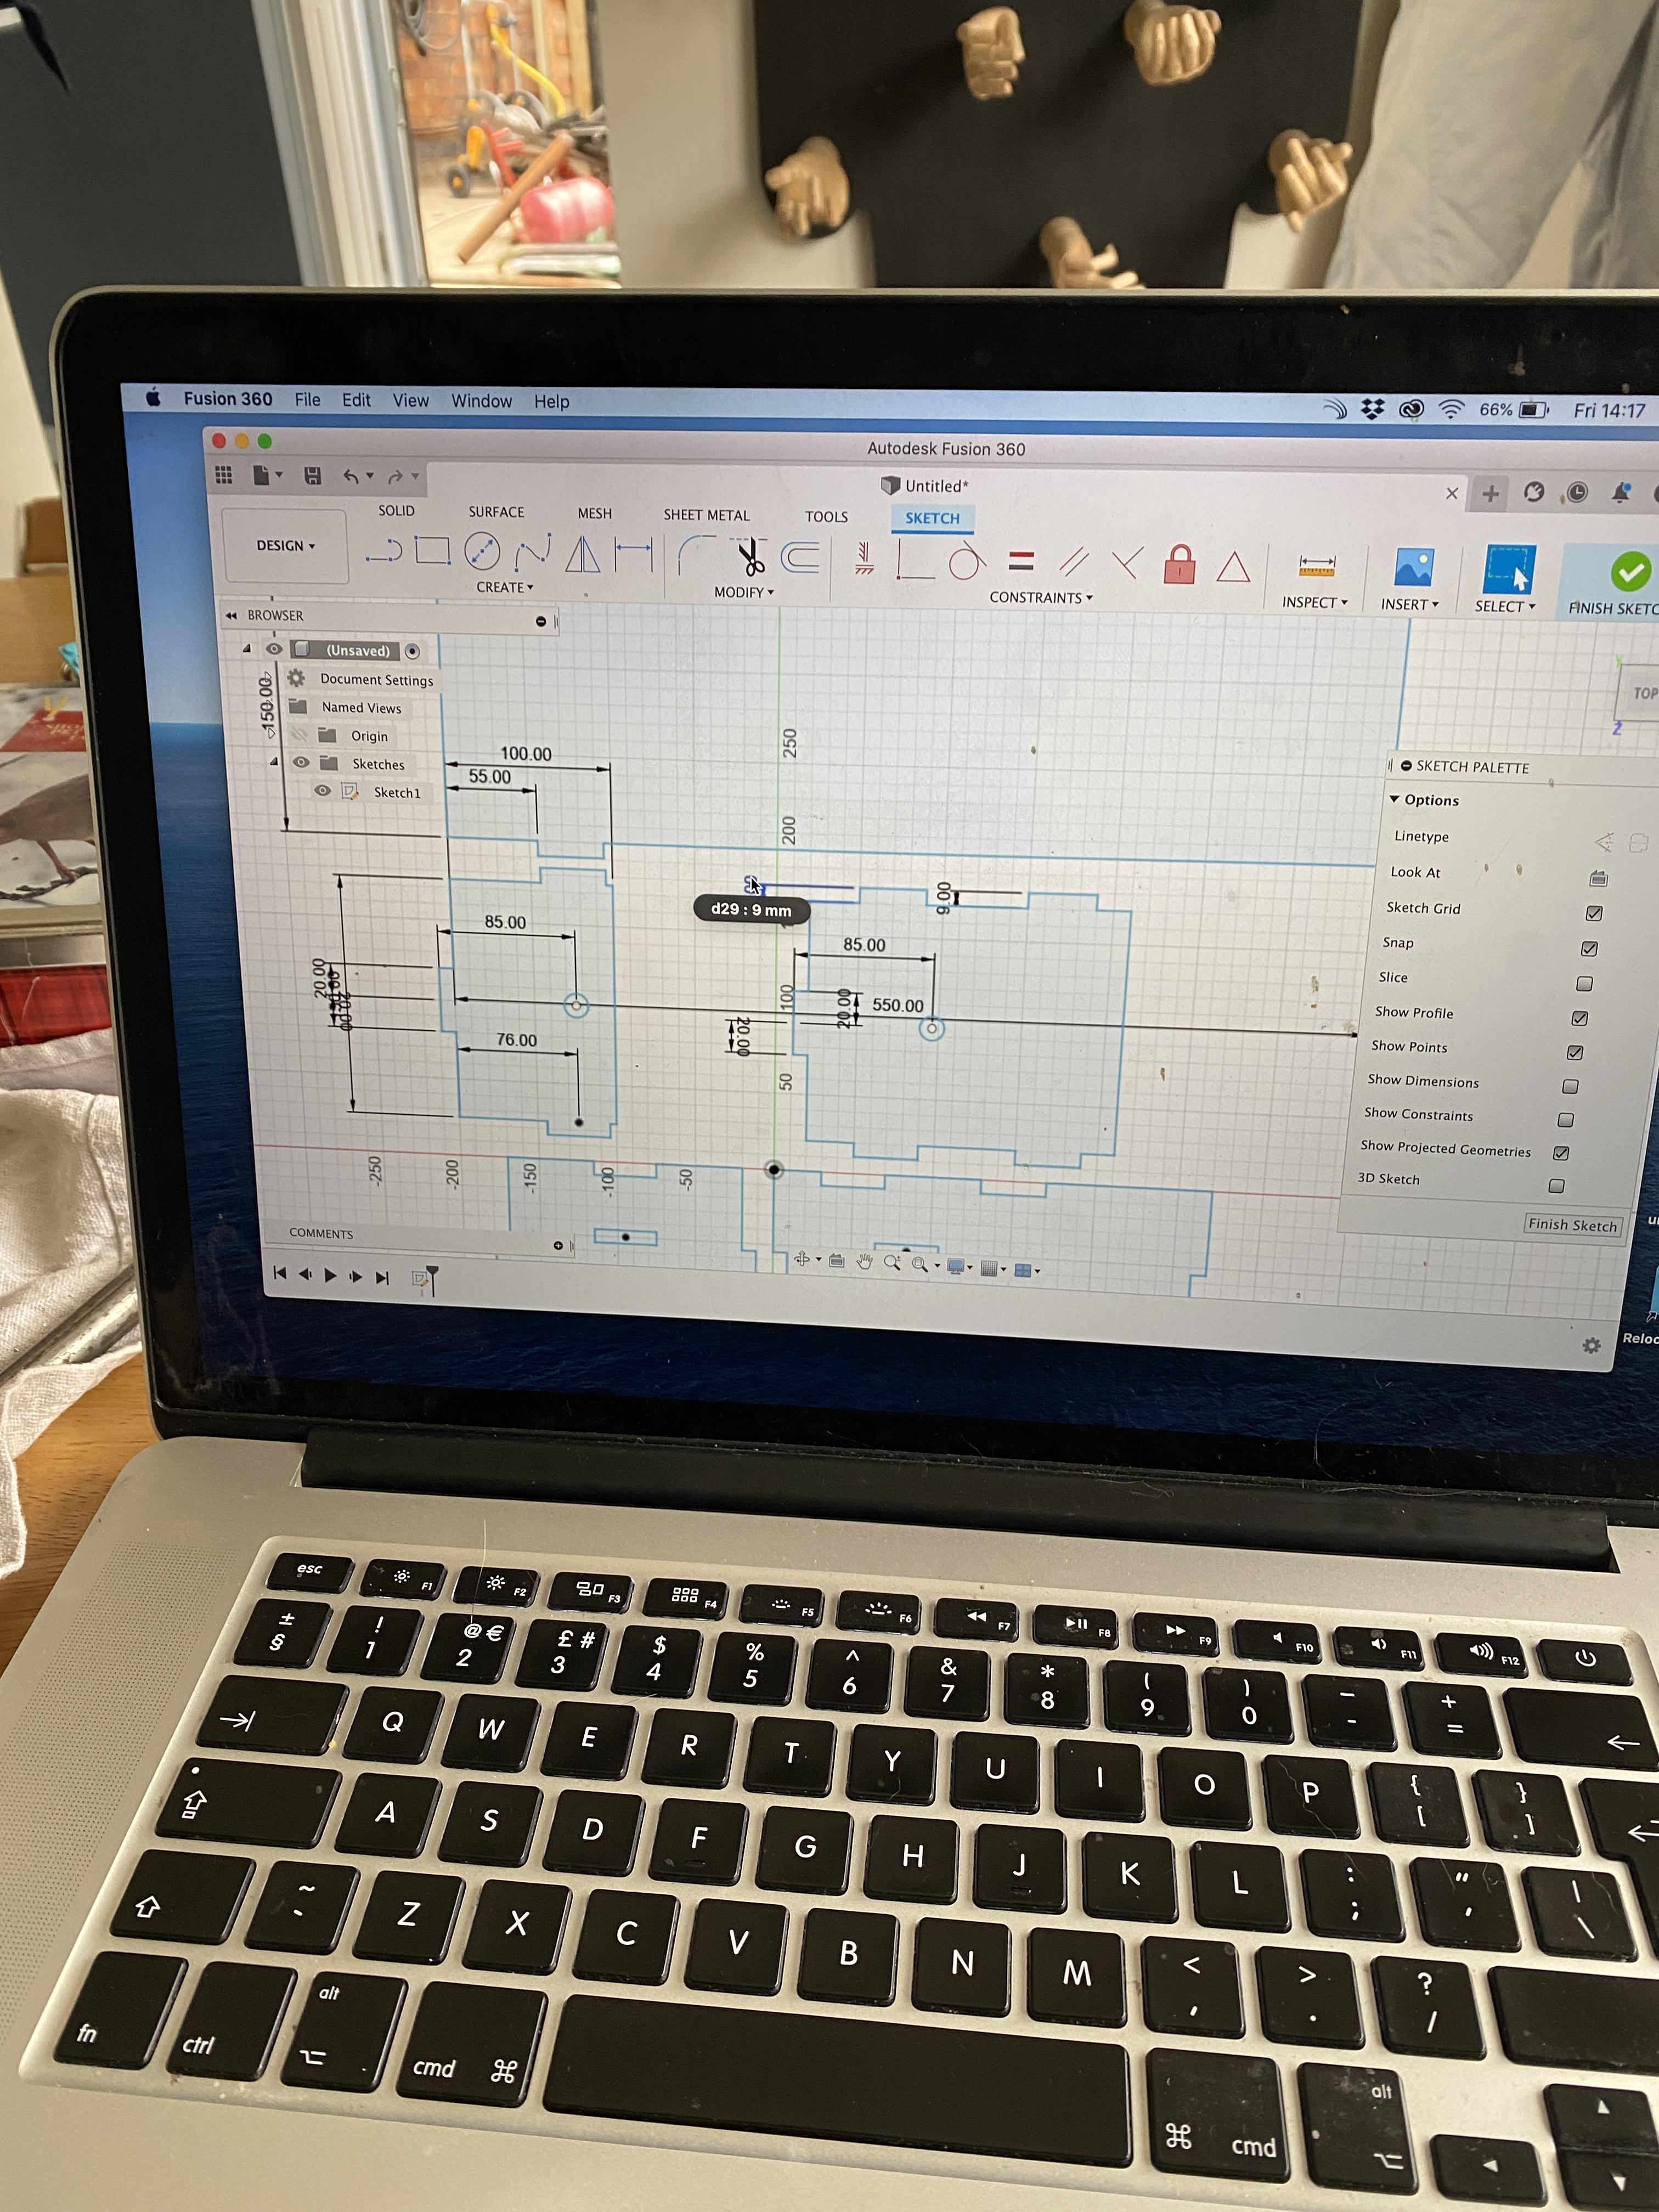Open the notifications bell
This screenshot has height=2212, width=1659.
coord(1621,492)
